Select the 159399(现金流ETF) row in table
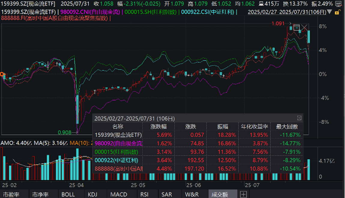Image resolution: width=345 pixels, height=198 pixels. [118, 135]
